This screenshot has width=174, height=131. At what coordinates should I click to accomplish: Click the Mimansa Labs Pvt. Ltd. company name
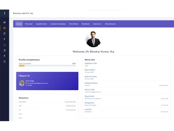tap(23, 13)
